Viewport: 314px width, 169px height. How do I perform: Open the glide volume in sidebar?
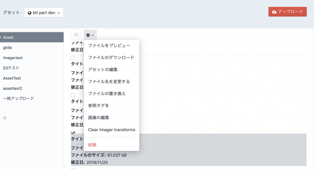pos(7,48)
